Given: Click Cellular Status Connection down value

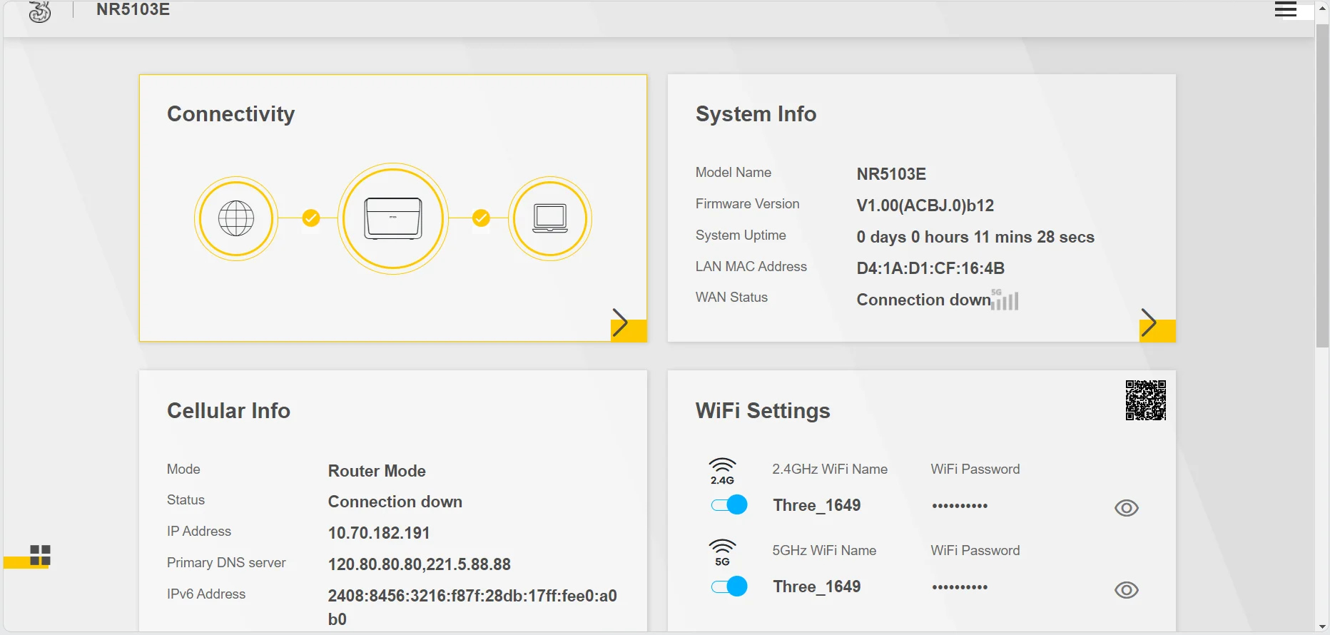Looking at the screenshot, I should tap(395, 502).
